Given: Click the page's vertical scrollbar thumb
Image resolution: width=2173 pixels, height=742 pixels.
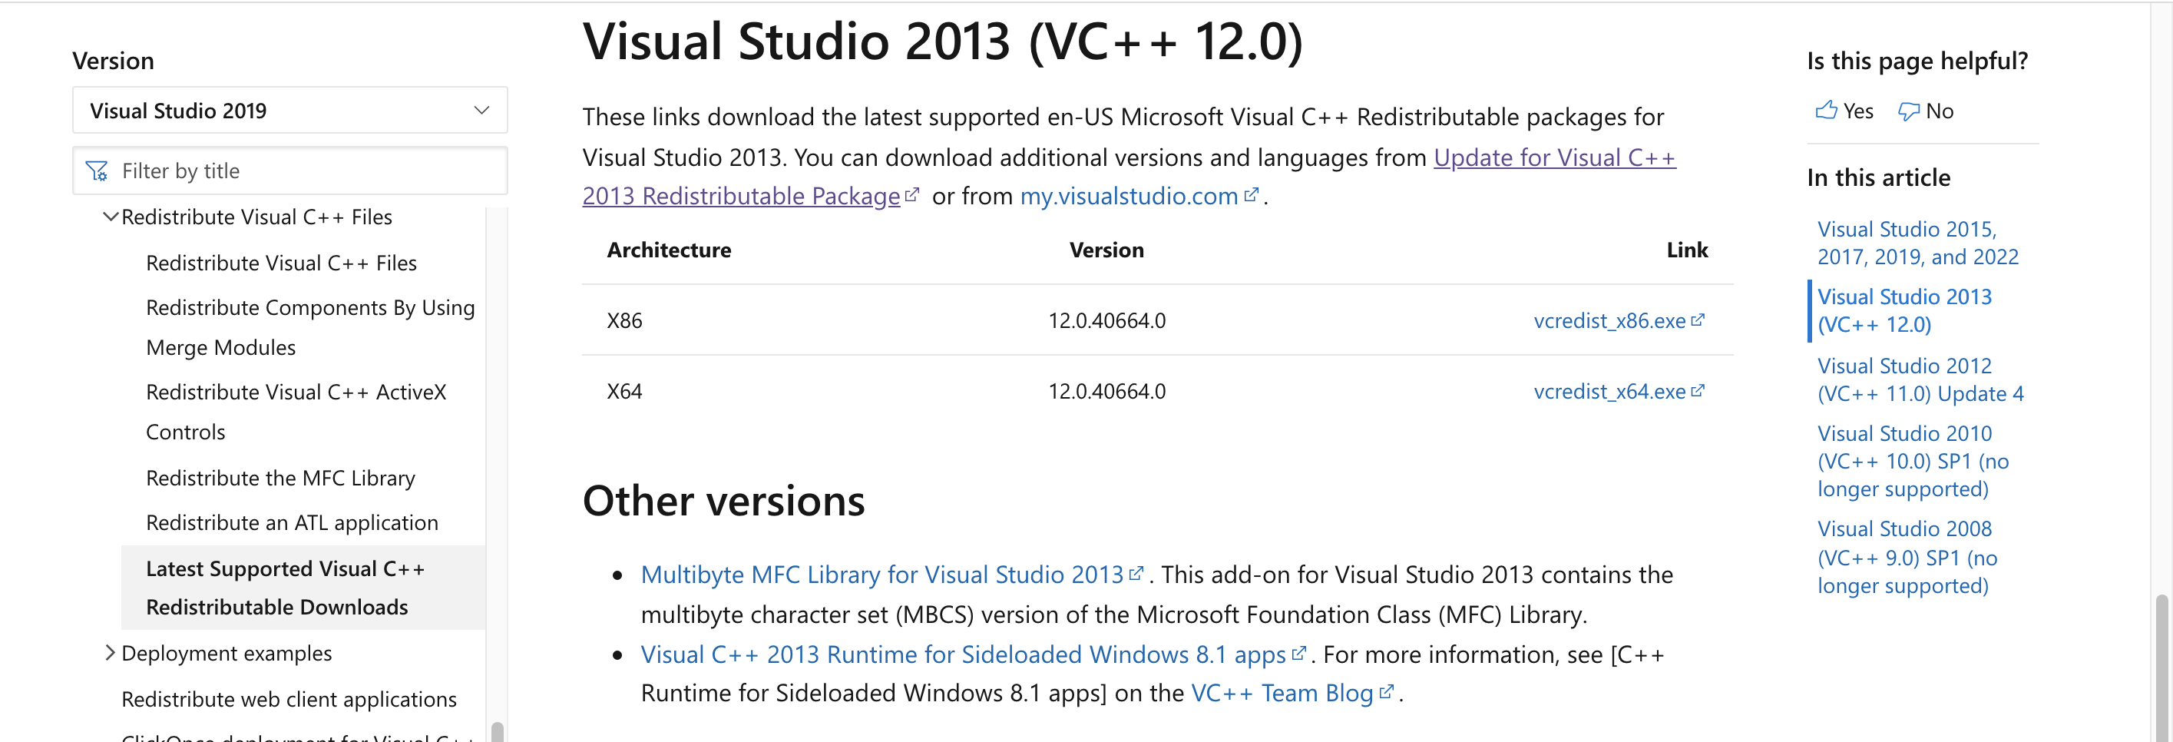Looking at the screenshot, I should (x=2161, y=667).
